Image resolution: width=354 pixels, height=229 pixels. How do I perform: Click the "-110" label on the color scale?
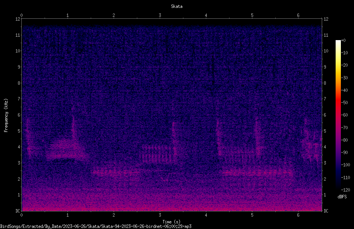point(345,178)
